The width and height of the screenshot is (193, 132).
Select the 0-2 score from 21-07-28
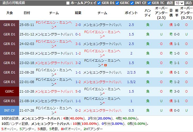(78, 110)
